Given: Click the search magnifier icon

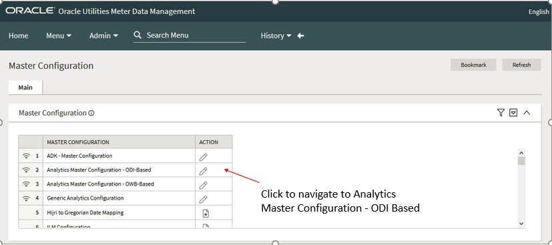Looking at the screenshot, I should click(x=137, y=35).
